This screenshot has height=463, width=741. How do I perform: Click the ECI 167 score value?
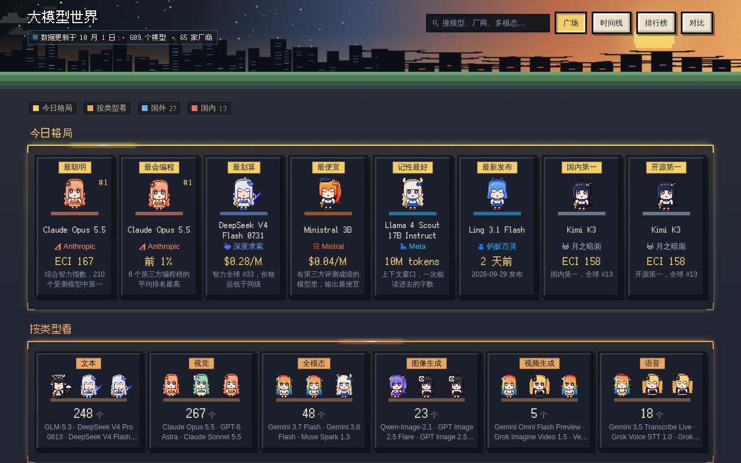click(x=74, y=262)
